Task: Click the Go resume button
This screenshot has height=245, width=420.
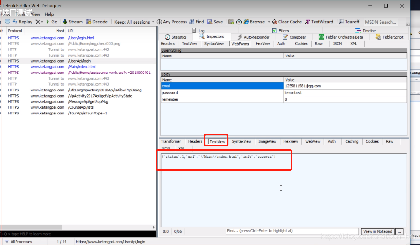Action: (52, 22)
